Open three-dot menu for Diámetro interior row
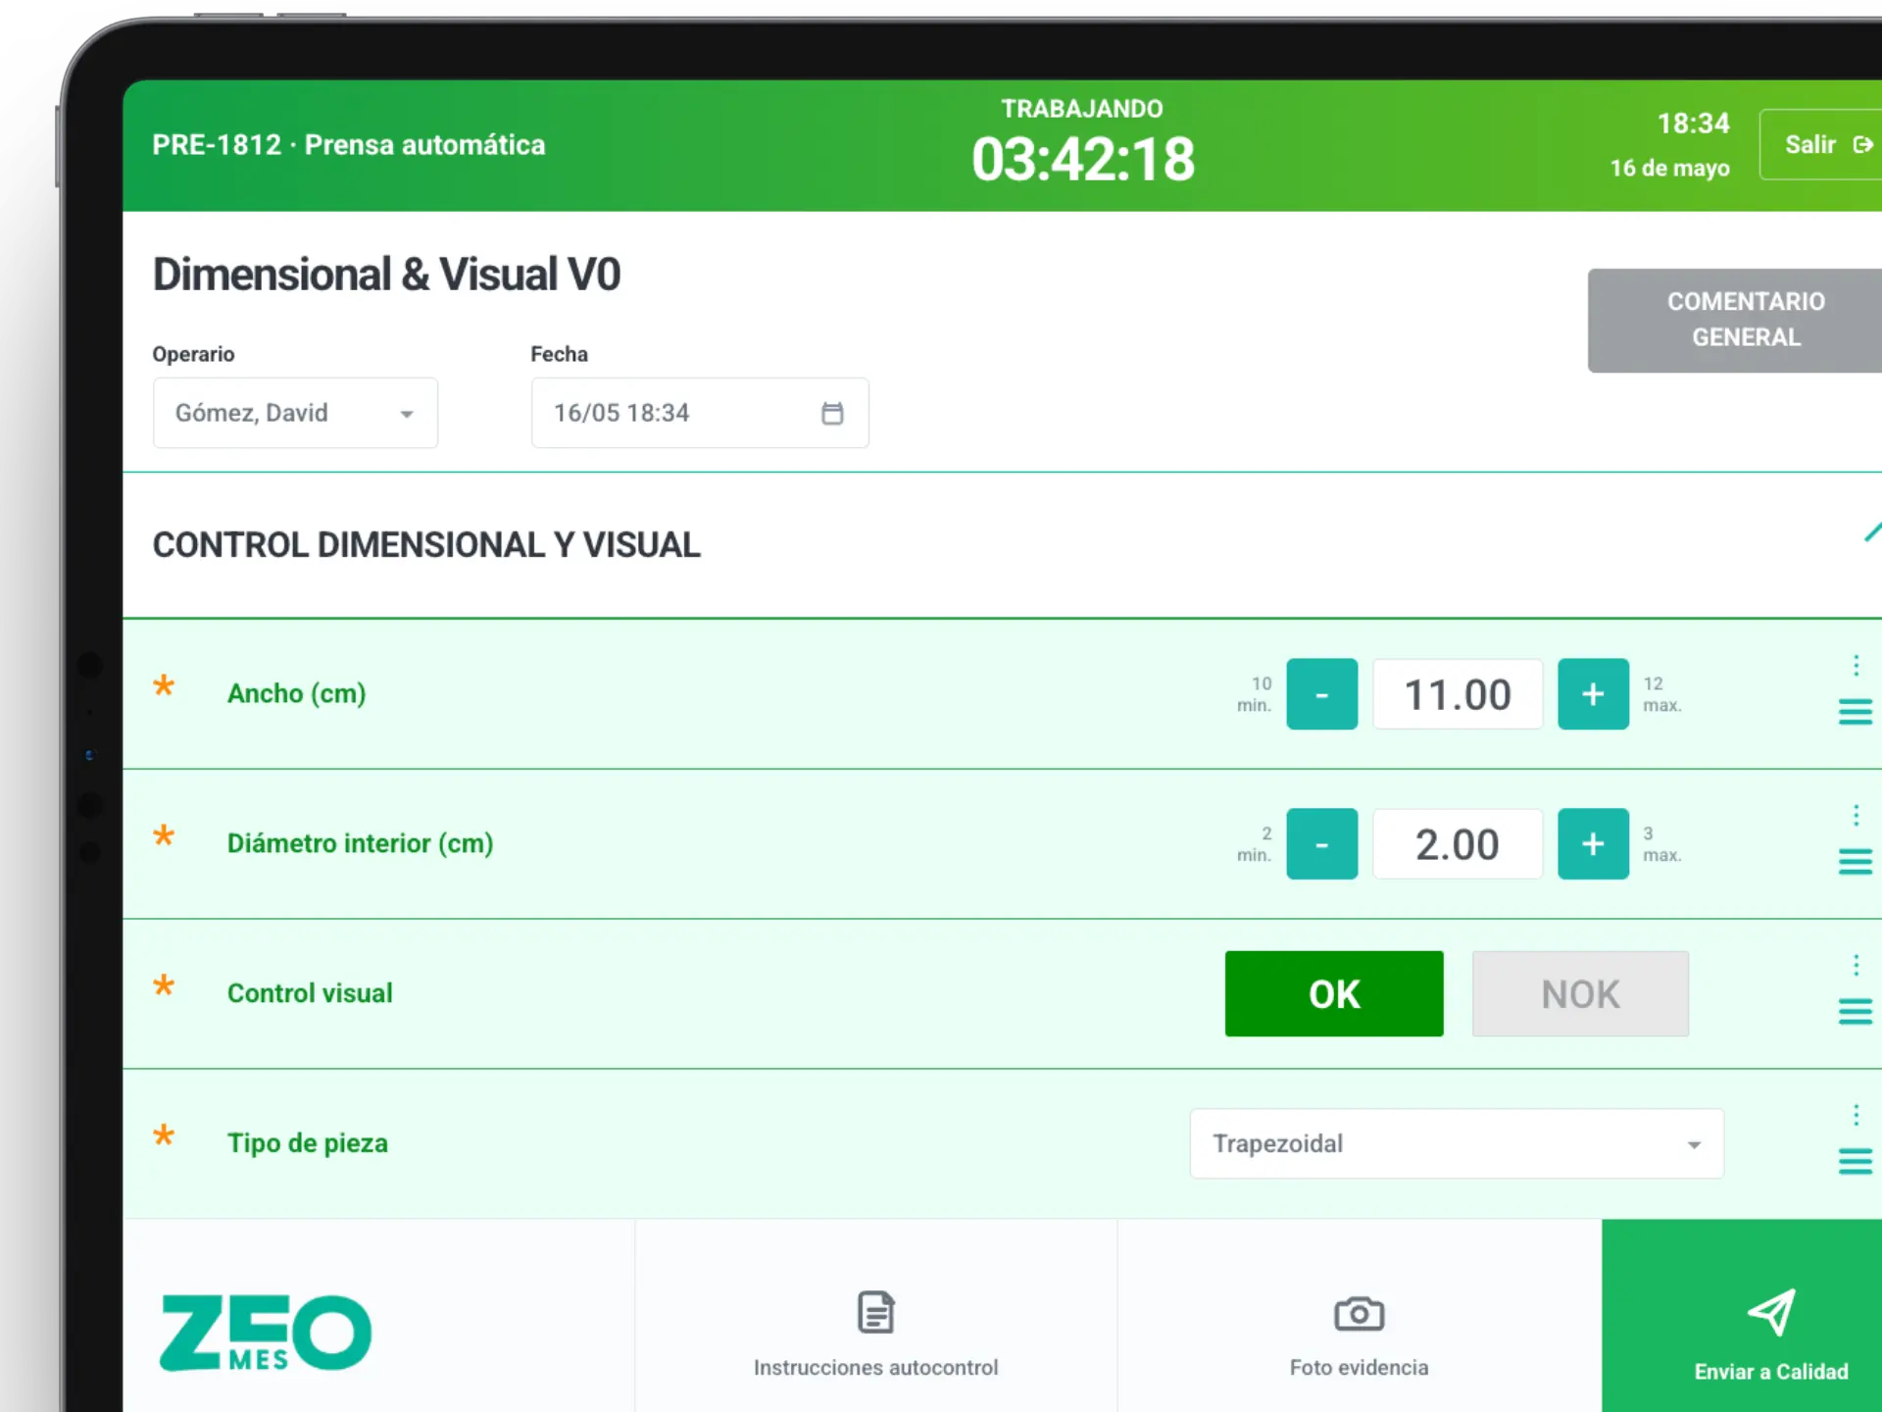This screenshot has width=1882, height=1412. point(1856,816)
